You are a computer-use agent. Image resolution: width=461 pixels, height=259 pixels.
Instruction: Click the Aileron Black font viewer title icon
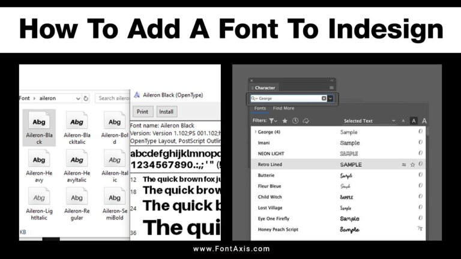coord(137,95)
